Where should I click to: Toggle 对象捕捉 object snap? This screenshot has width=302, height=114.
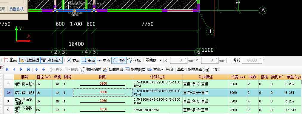pyautogui.click(x=29, y=60)
